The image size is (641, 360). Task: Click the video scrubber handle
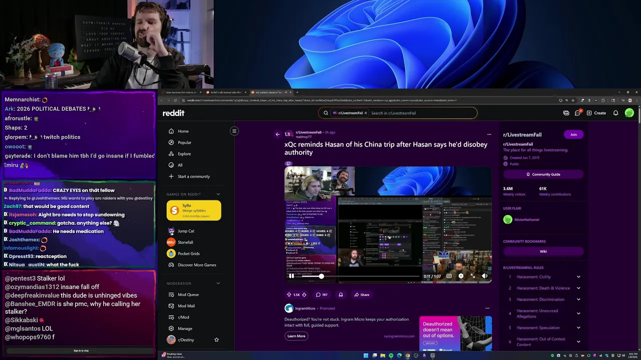click(321, 276)
